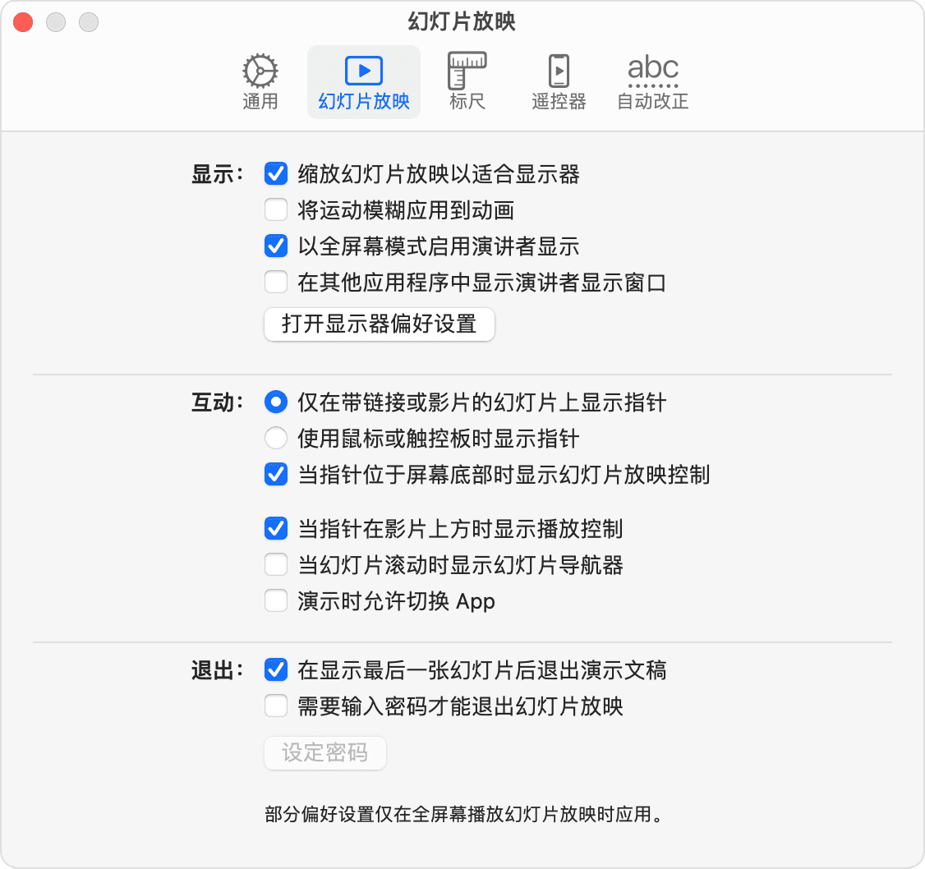Enable 将运动模糊应用到动画

click(x=276, y=210)
